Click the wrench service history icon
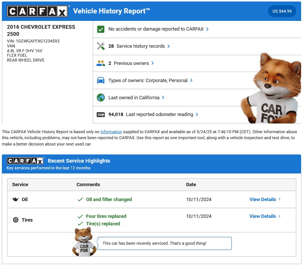 point(101,46)
